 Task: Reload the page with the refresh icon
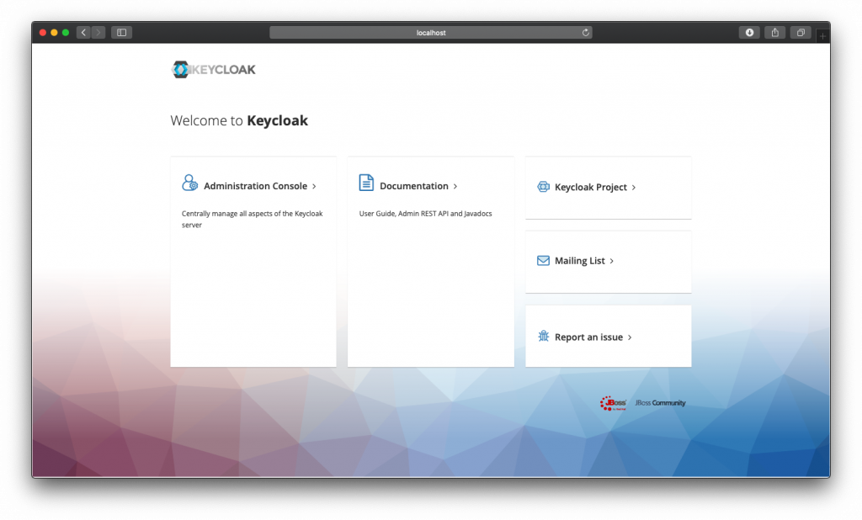[586, 33]
